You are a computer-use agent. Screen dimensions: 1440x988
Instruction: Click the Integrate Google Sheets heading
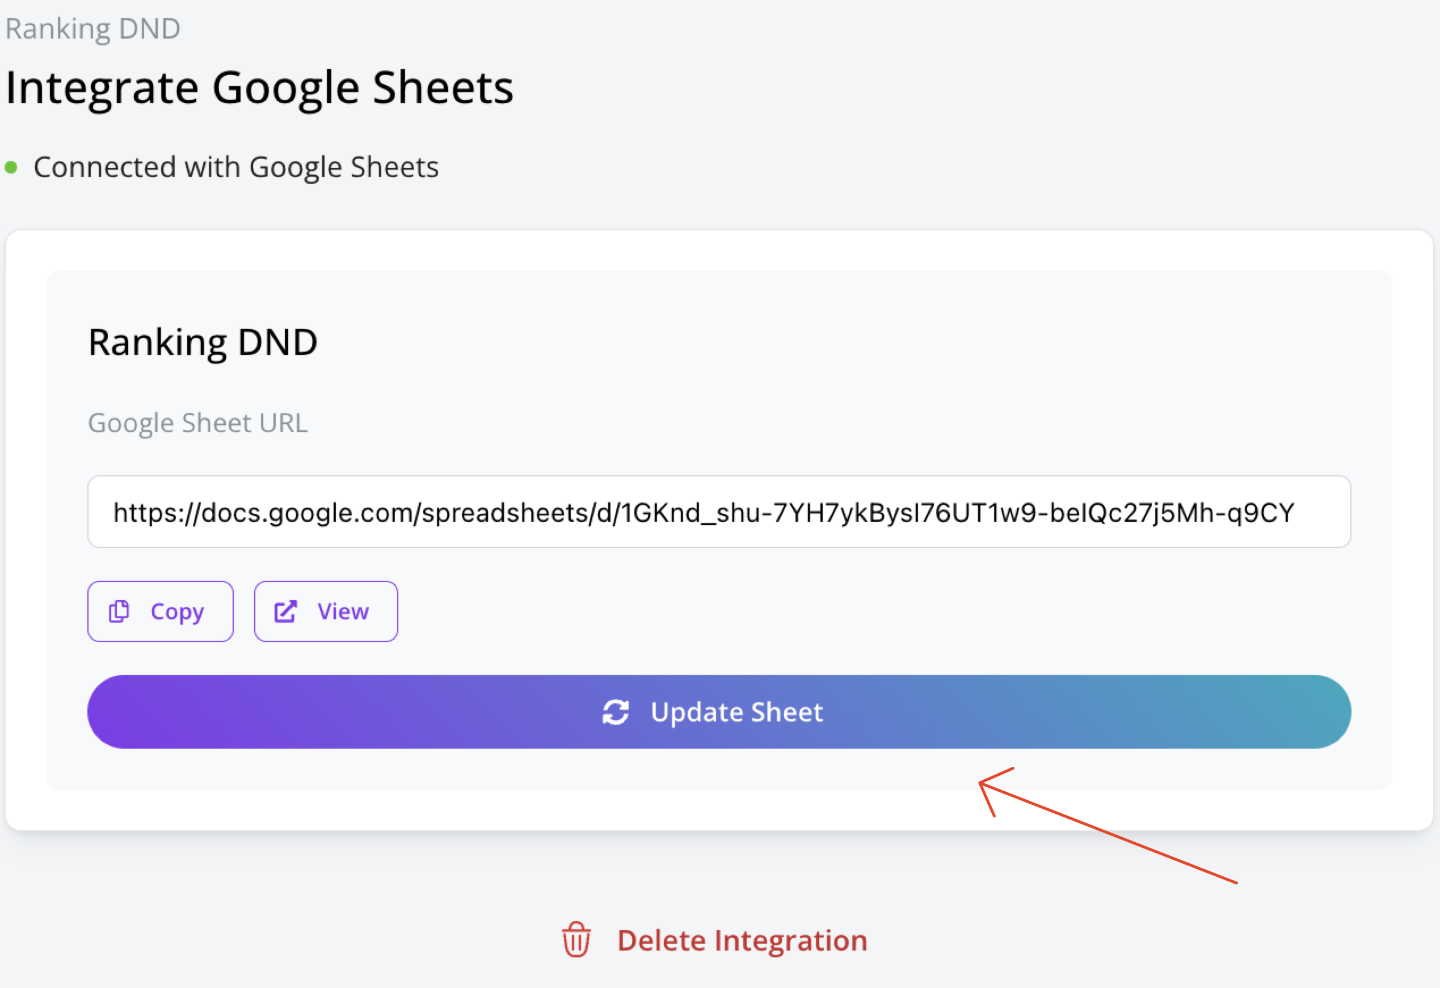click(260, 88)
